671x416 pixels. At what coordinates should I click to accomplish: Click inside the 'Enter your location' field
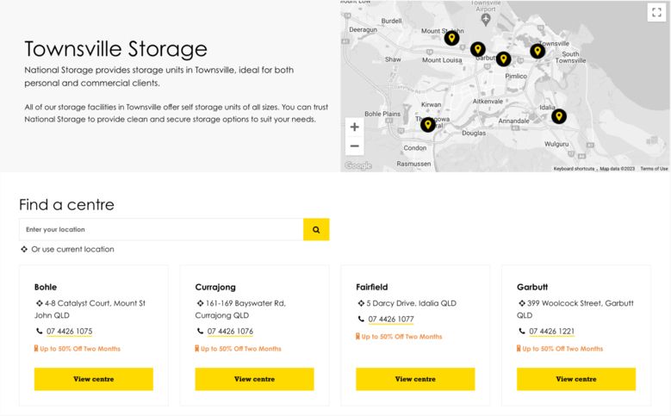tap(161, 229)
